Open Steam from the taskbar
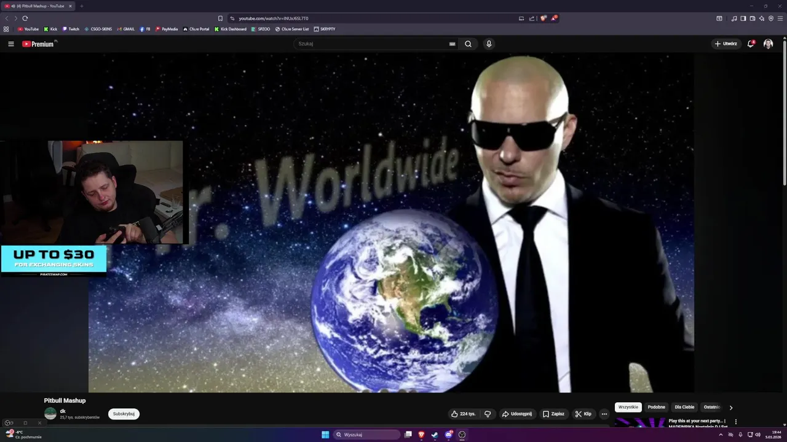Viewport: 787px width, 442px height. [x=435, y=435]
